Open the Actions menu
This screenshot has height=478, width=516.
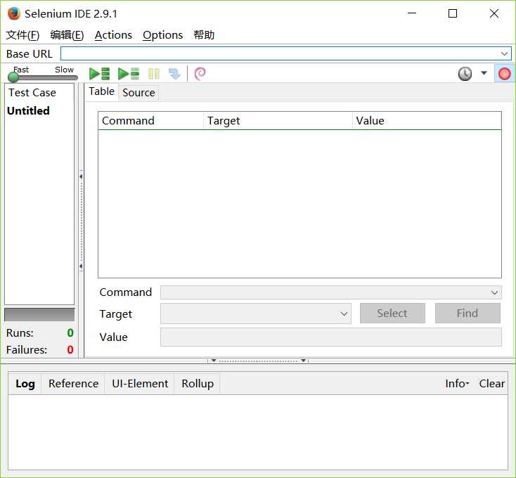point(113,35)
